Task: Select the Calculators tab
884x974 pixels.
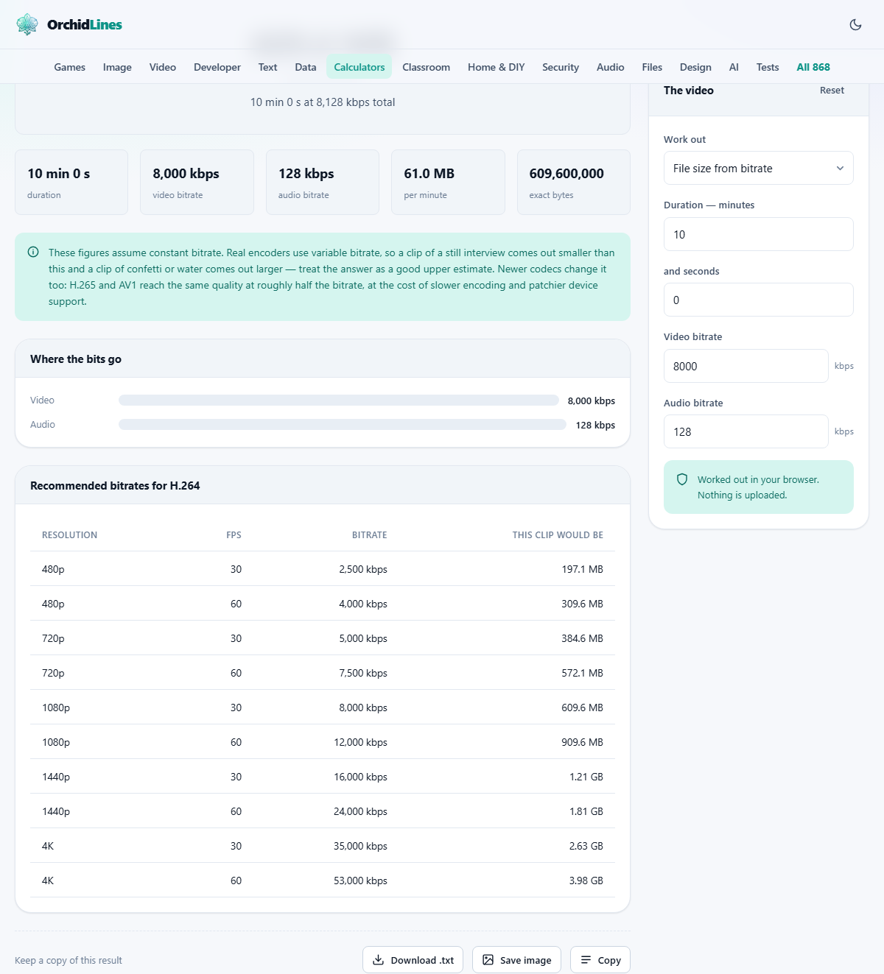Action: (x=359, y=67)
